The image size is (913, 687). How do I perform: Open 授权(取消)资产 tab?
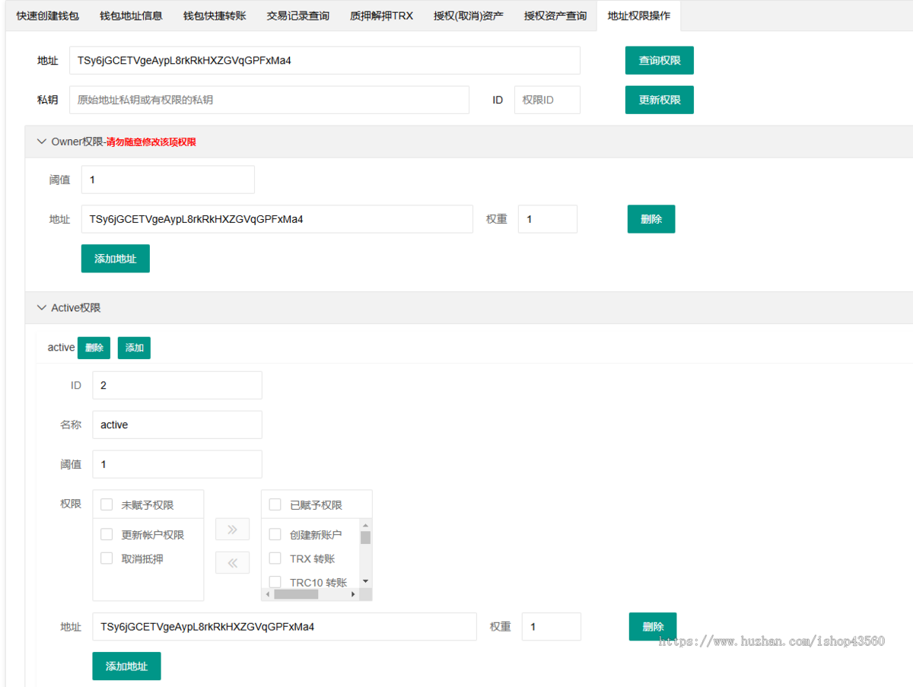(x=468, y=15)
